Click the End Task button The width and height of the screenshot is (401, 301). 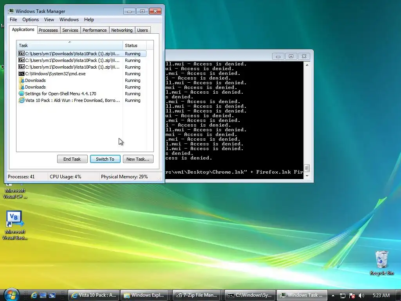[x=72, y=159]
